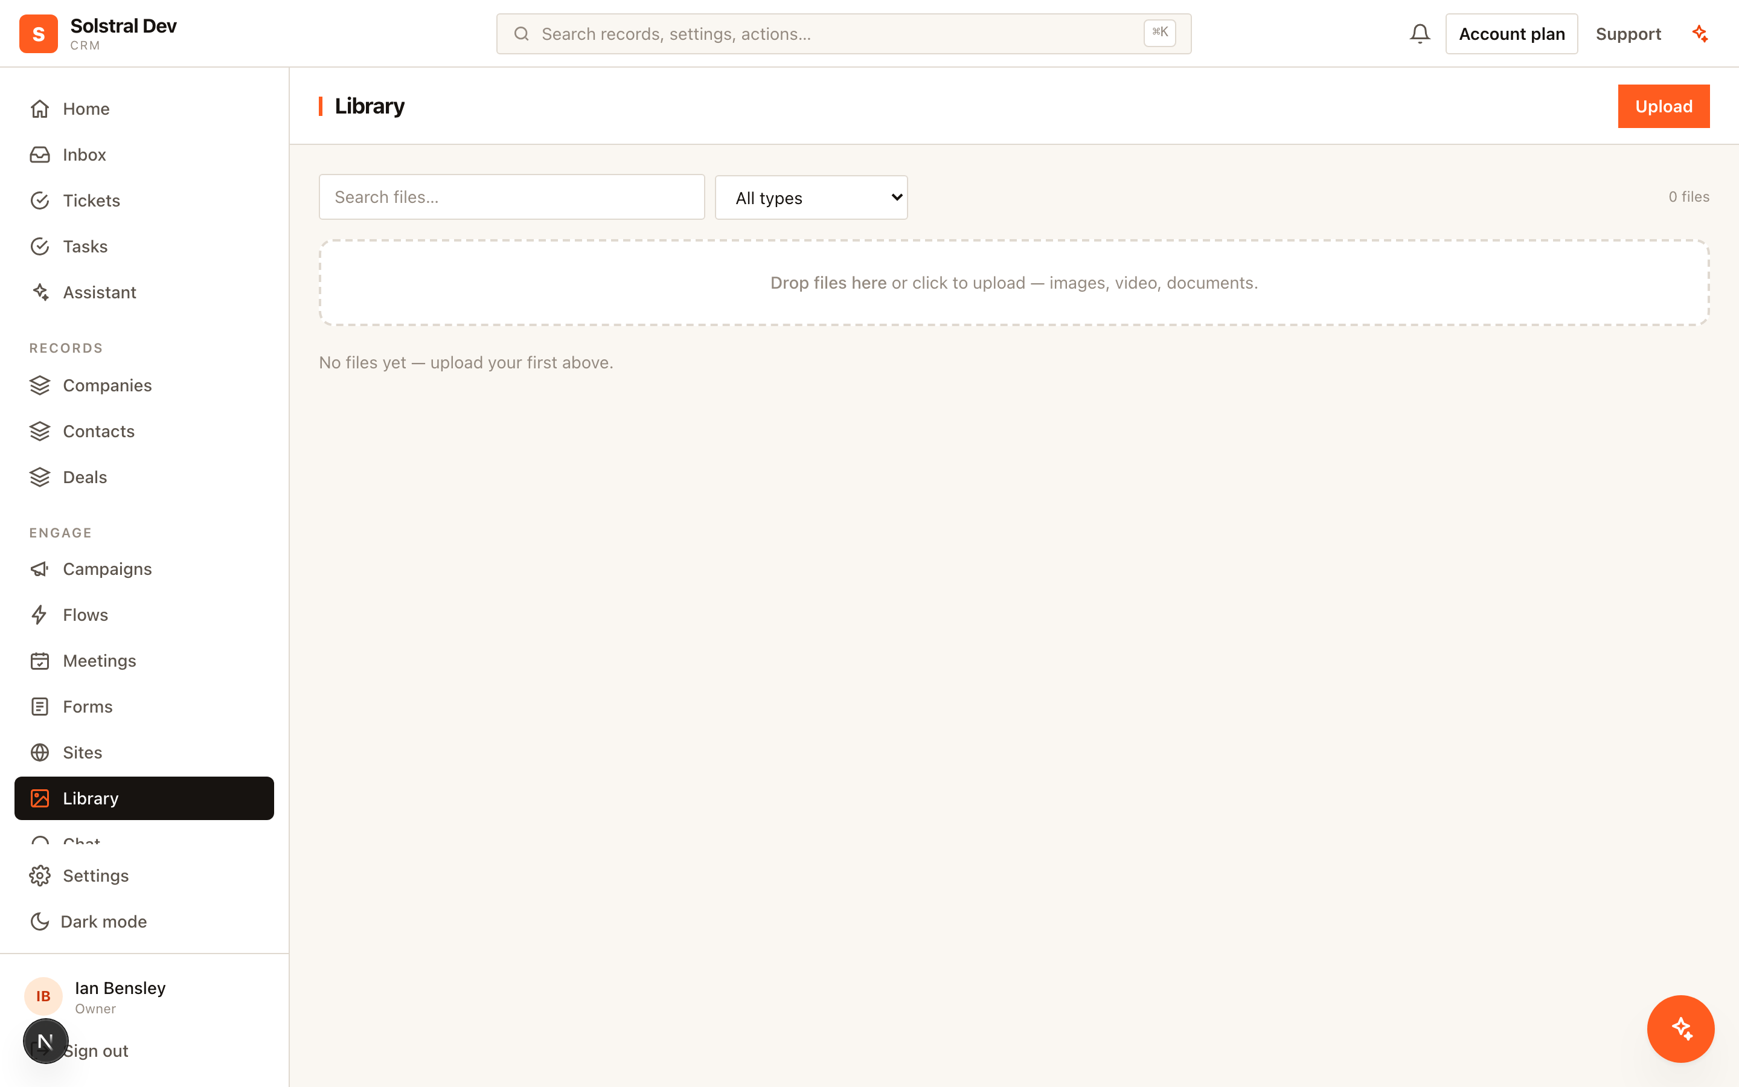
Task: Click the sparkle icon in top bar
Action: tap(1700, 34)
